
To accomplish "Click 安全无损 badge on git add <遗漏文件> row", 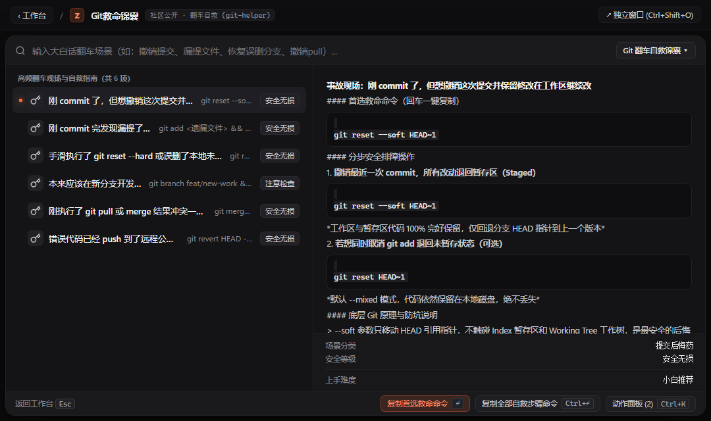I will click(280, 128).
